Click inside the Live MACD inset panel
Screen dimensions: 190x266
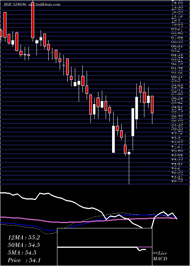coord(104,247)
